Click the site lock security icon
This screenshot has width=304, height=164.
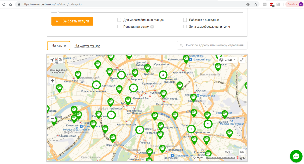click(x=19, y=4)
